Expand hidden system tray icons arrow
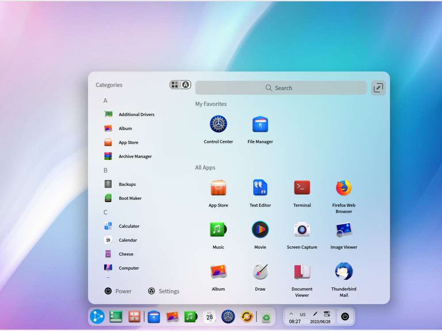Image resolution: width=442 pixels, height=331 pixels. click(x=291, y=314)
